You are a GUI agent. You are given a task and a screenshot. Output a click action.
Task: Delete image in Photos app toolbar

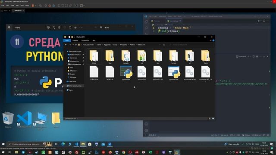click(x=60, y=28)
